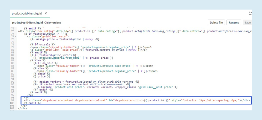Open Older versions link
262x120 pixels.
52,23
